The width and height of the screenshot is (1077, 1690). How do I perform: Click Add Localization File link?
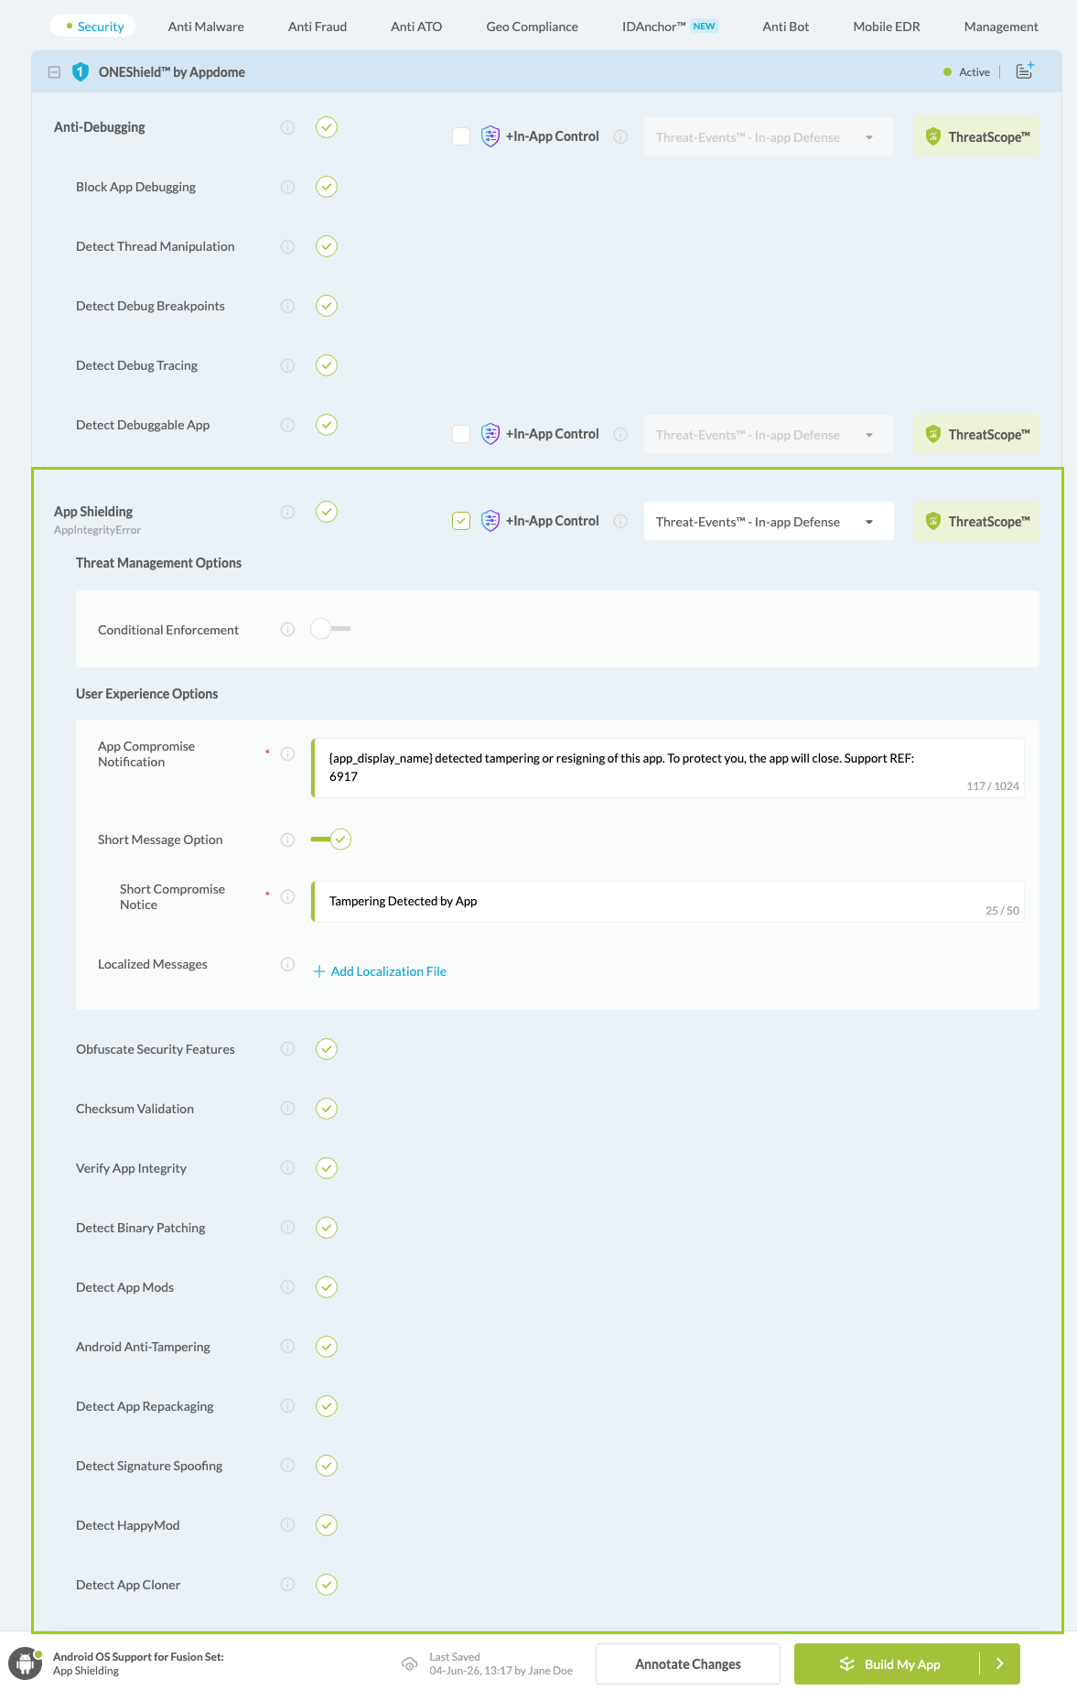[380, 971]
